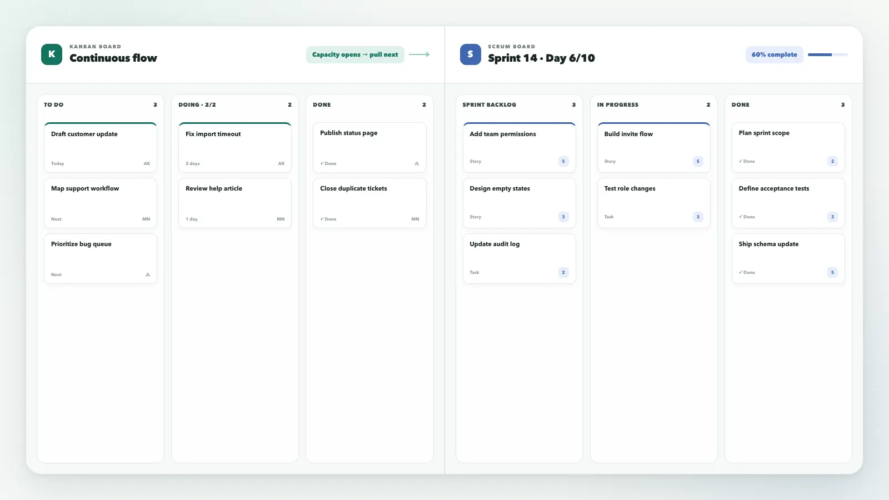The image size is (889, 500).
Task: Click the blue S Scrum board logo
Action: point(471,54)
